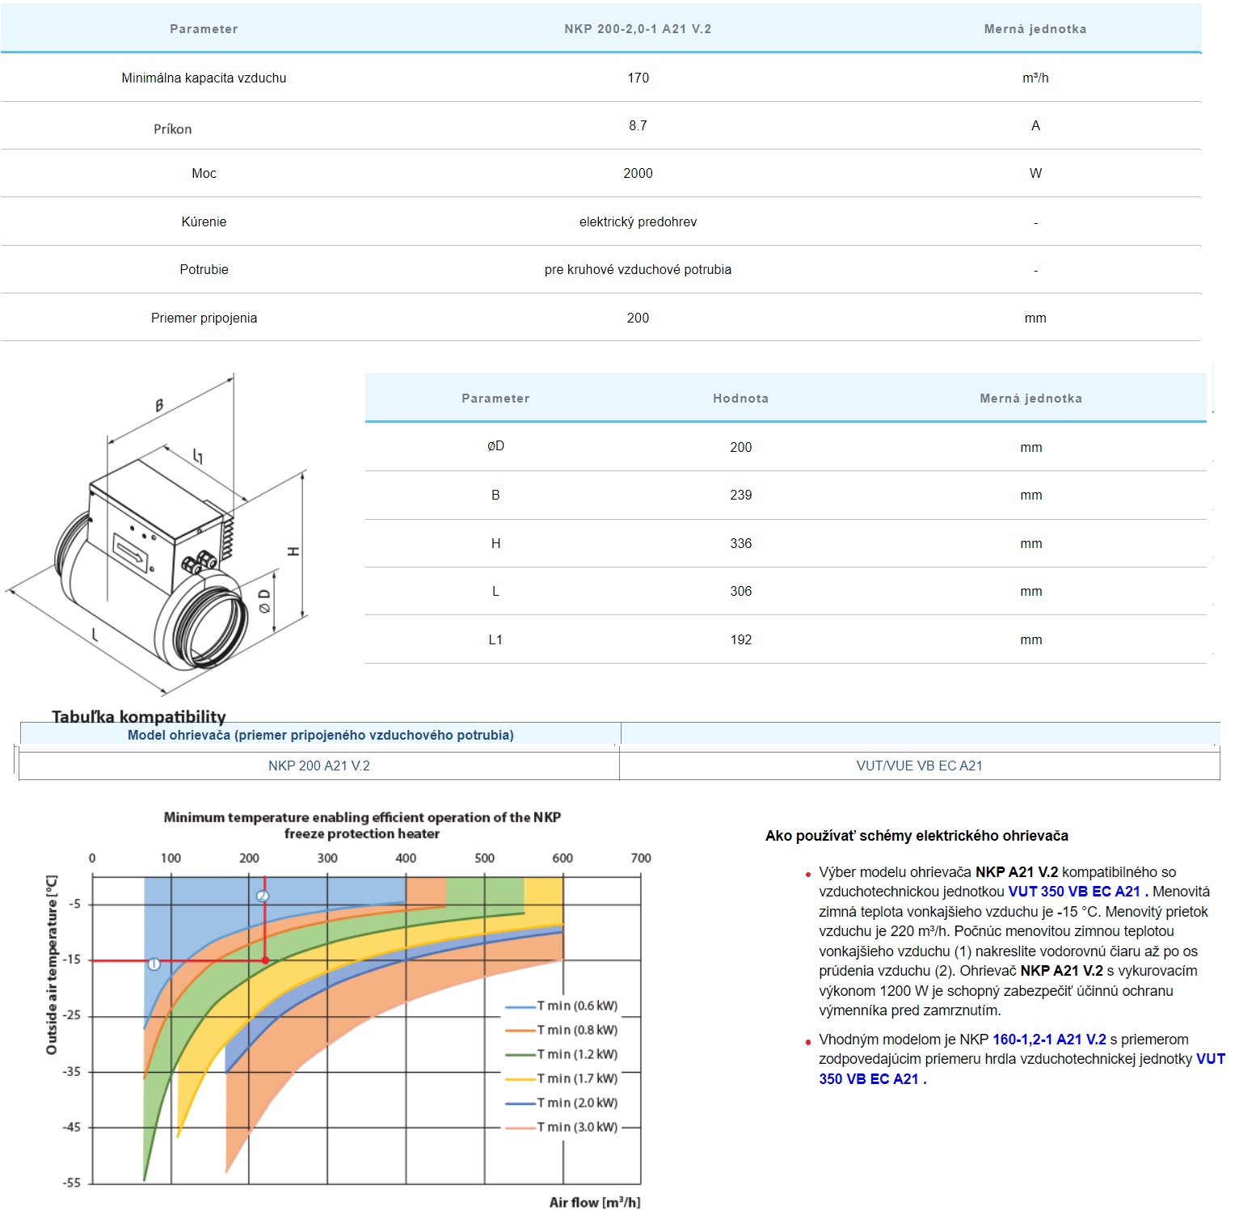Click NKP 200-2,0-1 A21 V.2 column header

tap(638, 29)
